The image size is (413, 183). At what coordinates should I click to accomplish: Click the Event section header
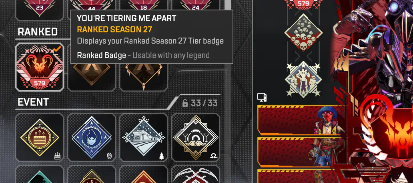tap(33, 102)
